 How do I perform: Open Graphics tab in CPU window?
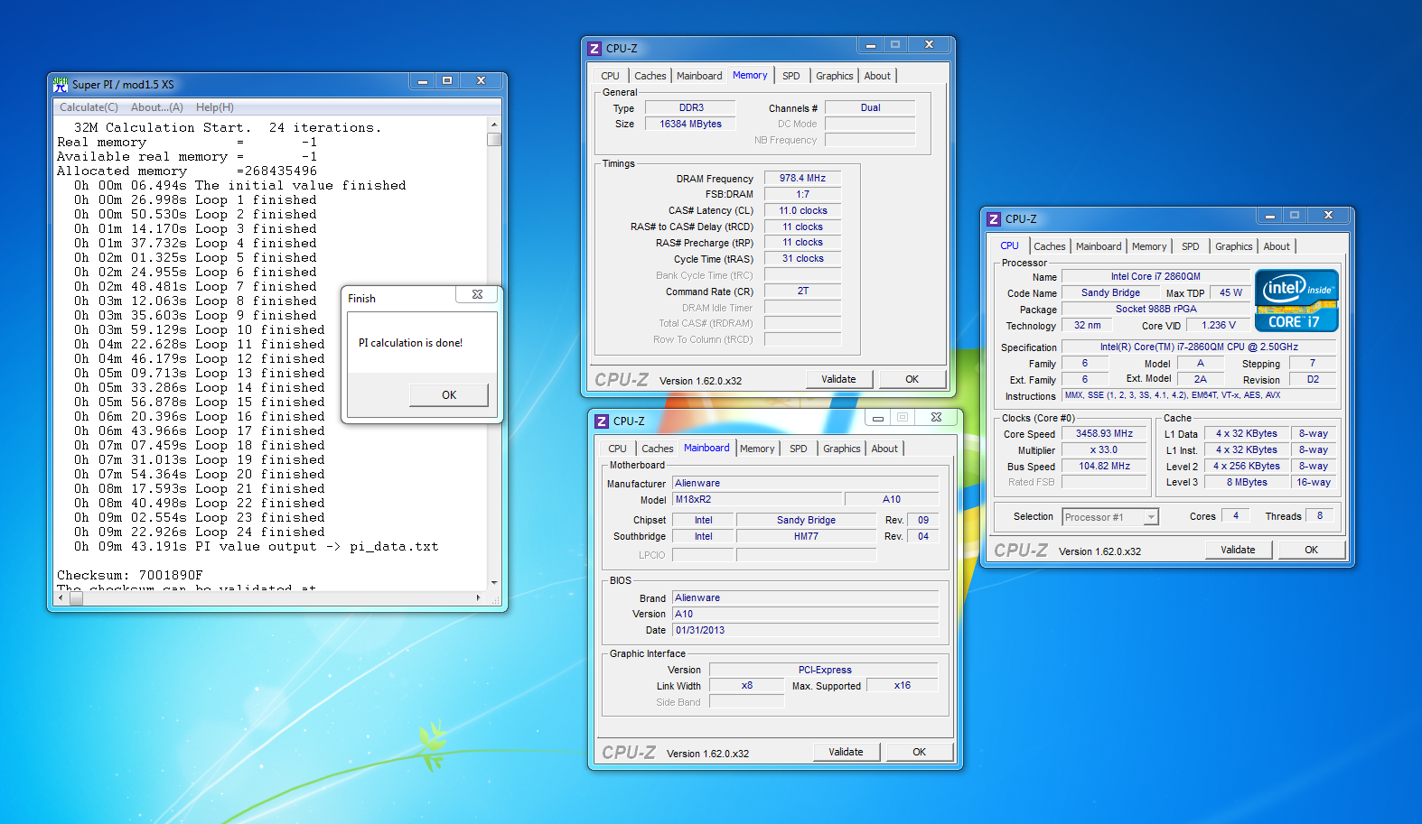pos(1234,246)
